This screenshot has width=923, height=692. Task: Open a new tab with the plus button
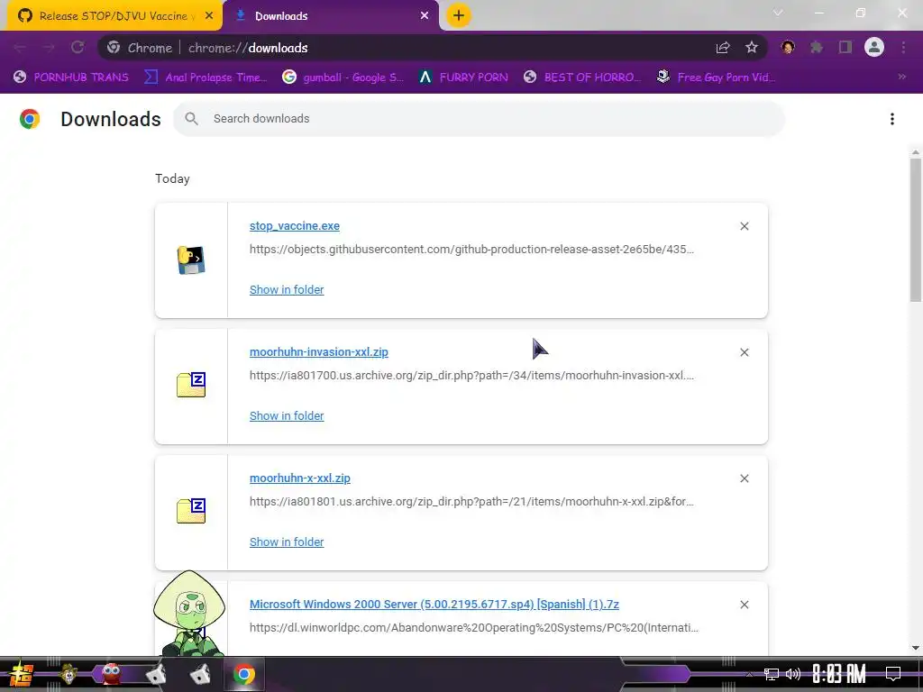(x=459, y=15)
